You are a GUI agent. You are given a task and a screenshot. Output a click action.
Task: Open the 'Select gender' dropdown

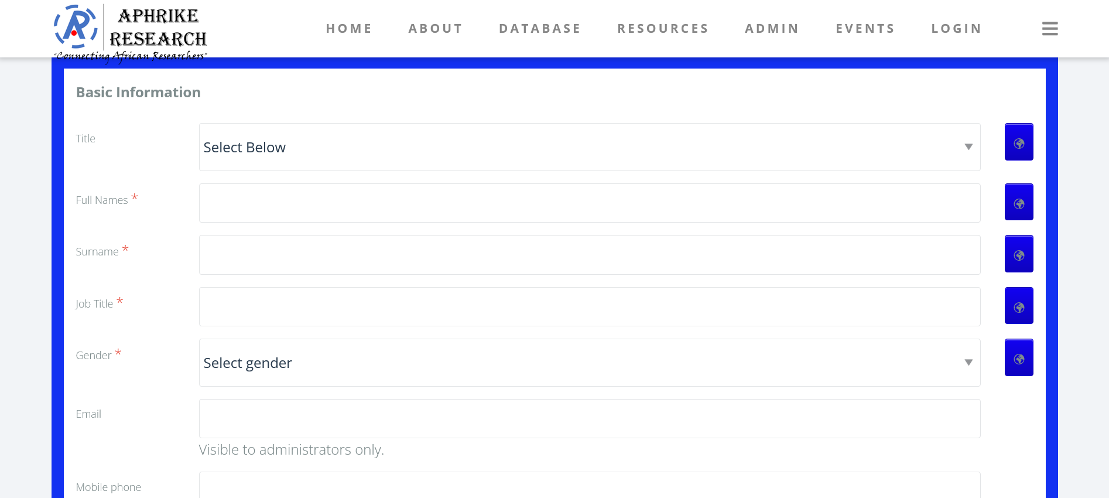pyautogui.click(x=590, y=363)
